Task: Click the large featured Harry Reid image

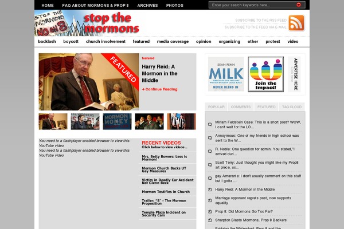Action: coord(89,82)
